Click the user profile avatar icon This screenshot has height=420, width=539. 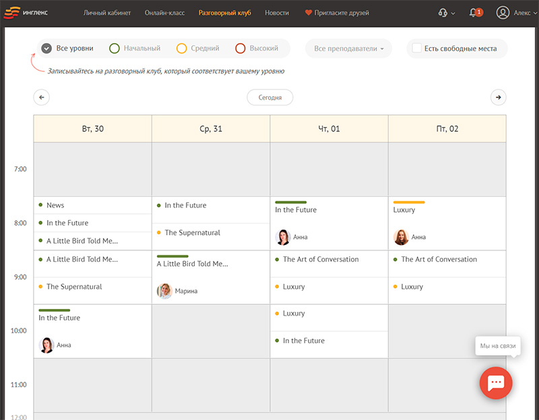(503, 13)
